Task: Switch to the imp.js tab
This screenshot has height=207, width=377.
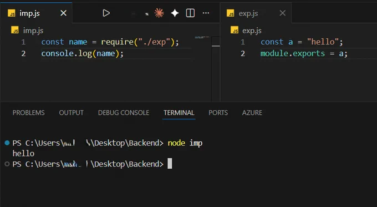Action: pos(36,13)
